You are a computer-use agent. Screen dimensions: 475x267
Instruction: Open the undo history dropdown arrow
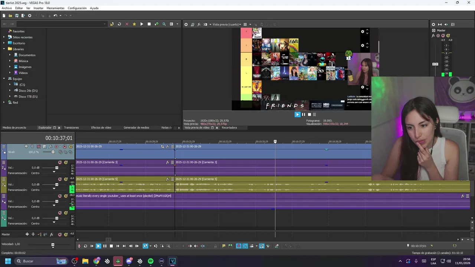60,16
